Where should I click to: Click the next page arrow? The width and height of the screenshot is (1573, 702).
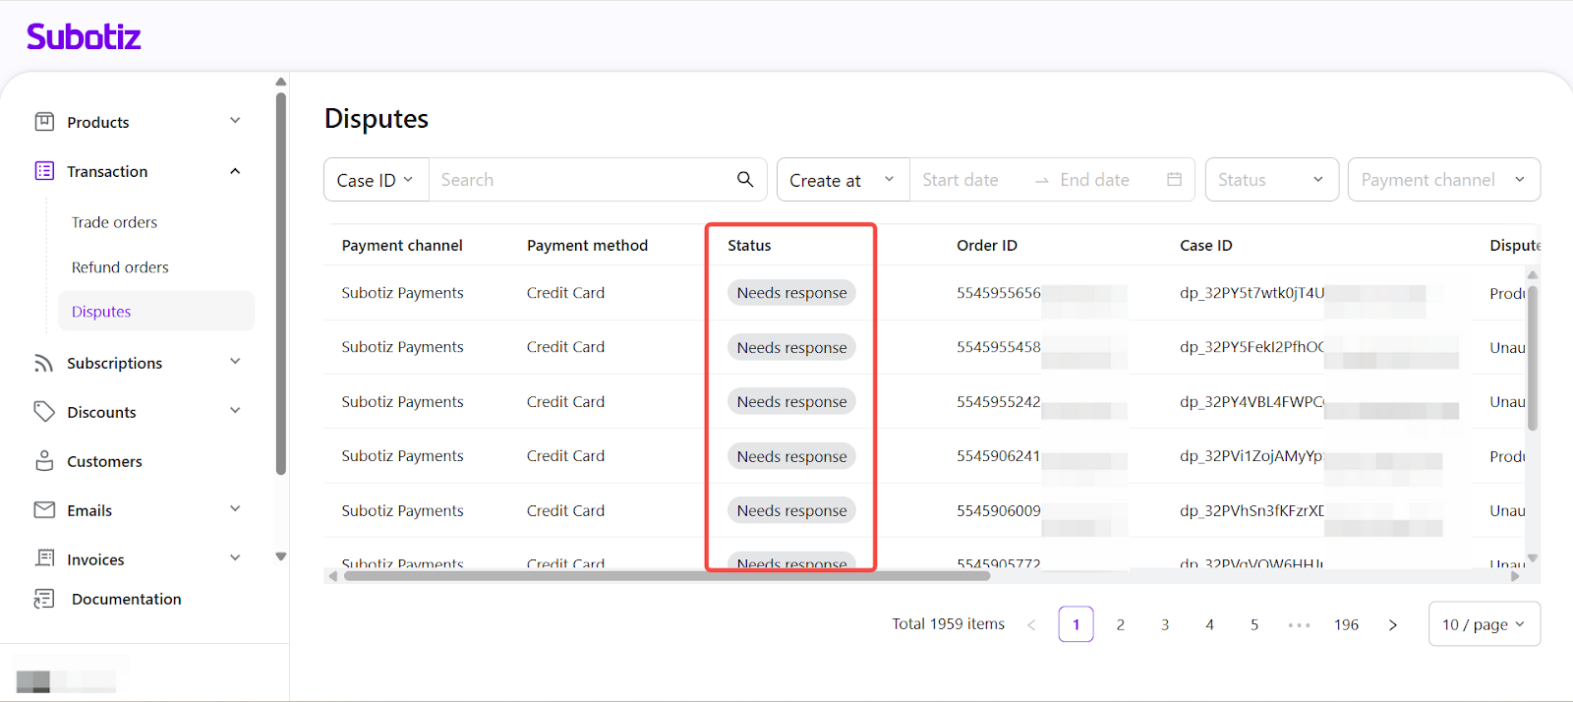click(x=1392, y=624)
